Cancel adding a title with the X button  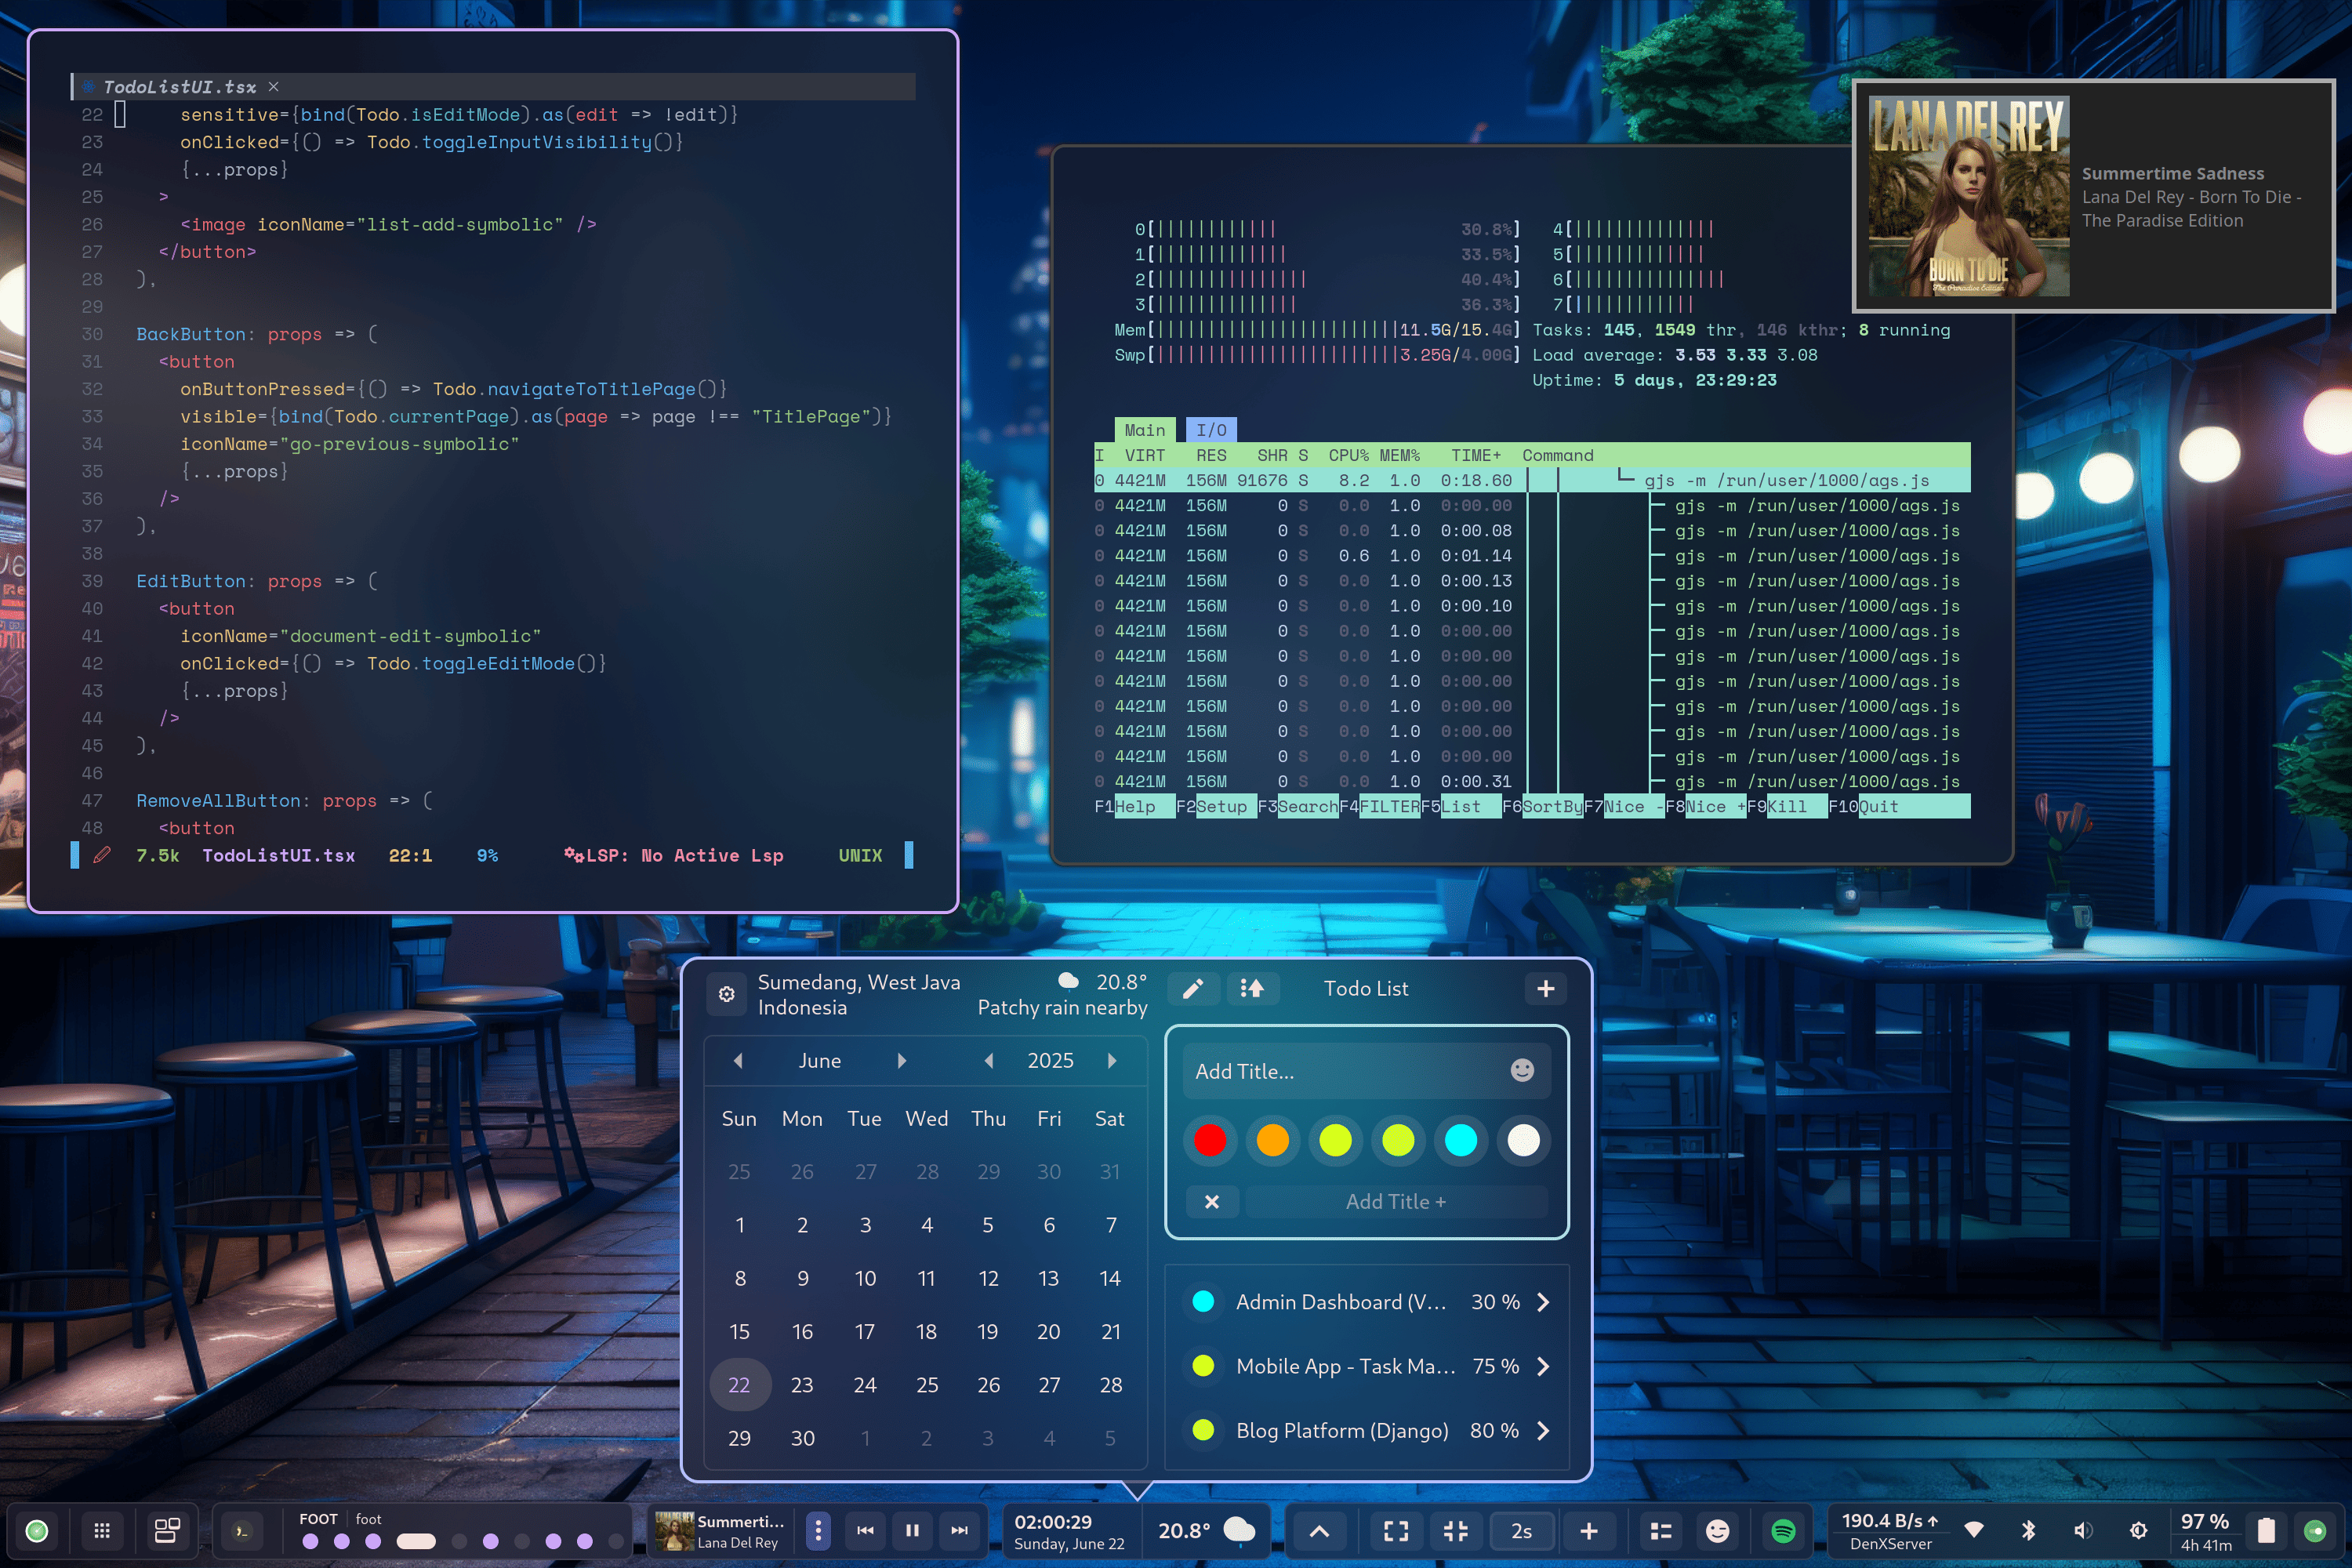tap(1212, 1202)
